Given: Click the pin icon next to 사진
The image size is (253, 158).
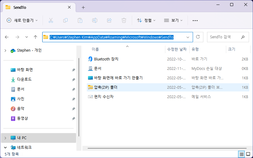Looking at the screenshot, I should click(x=73, y=99).
